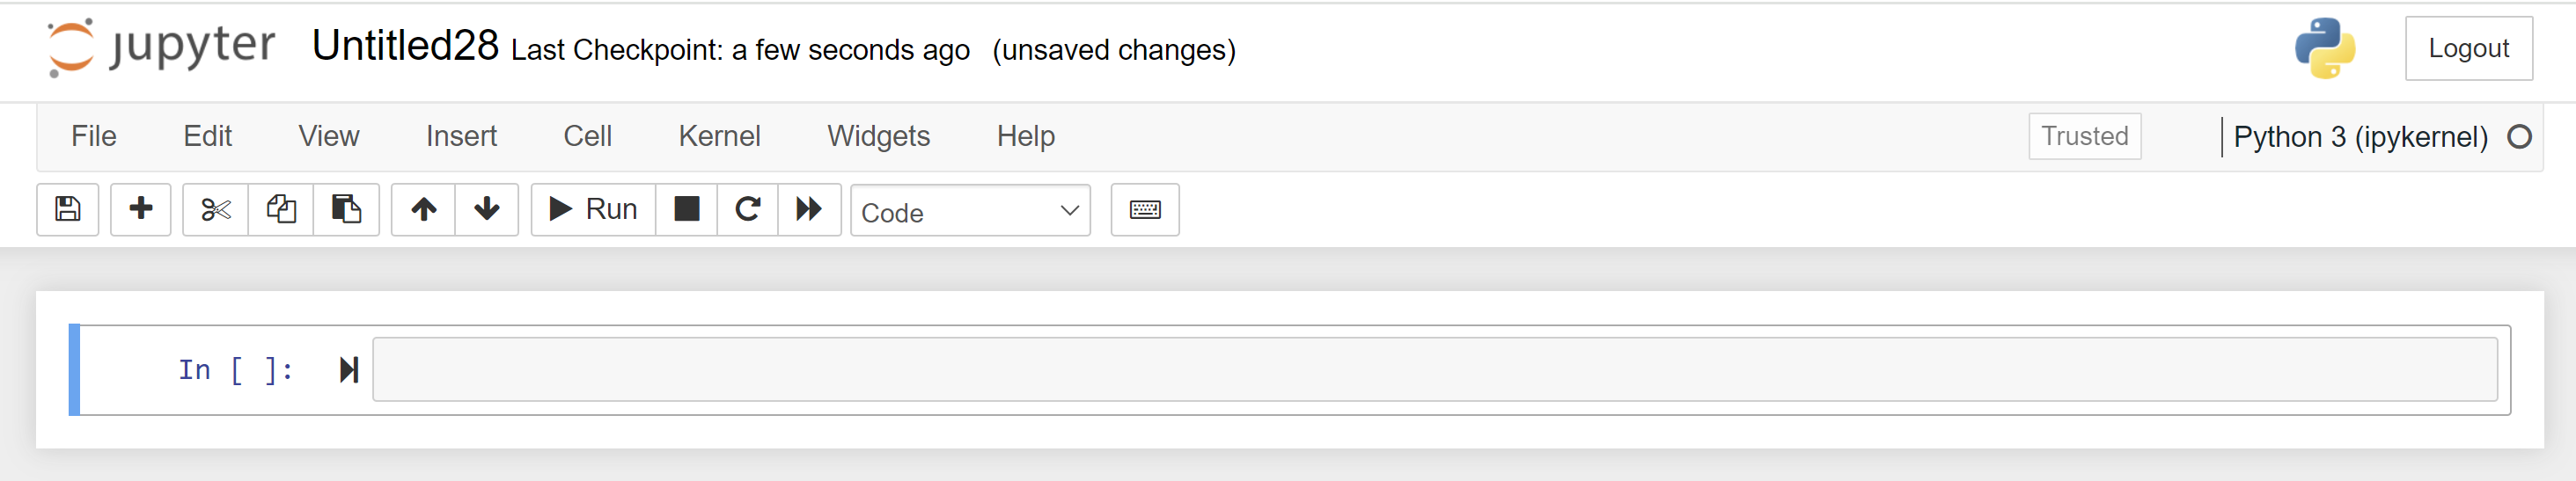Move the selected cell down
The image size is (2576, 481).
point(487,209)
